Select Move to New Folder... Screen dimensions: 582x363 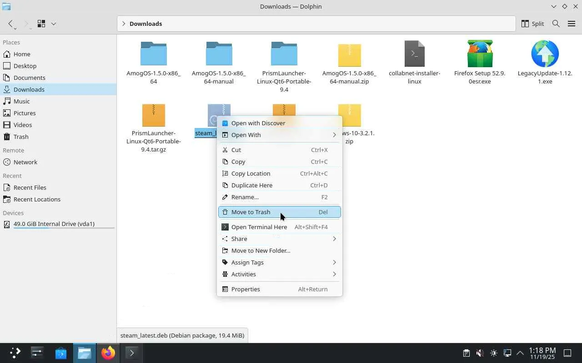click(x=280, y=250)
